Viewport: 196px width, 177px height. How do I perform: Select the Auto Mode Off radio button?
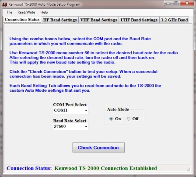[x=128, y=119]
